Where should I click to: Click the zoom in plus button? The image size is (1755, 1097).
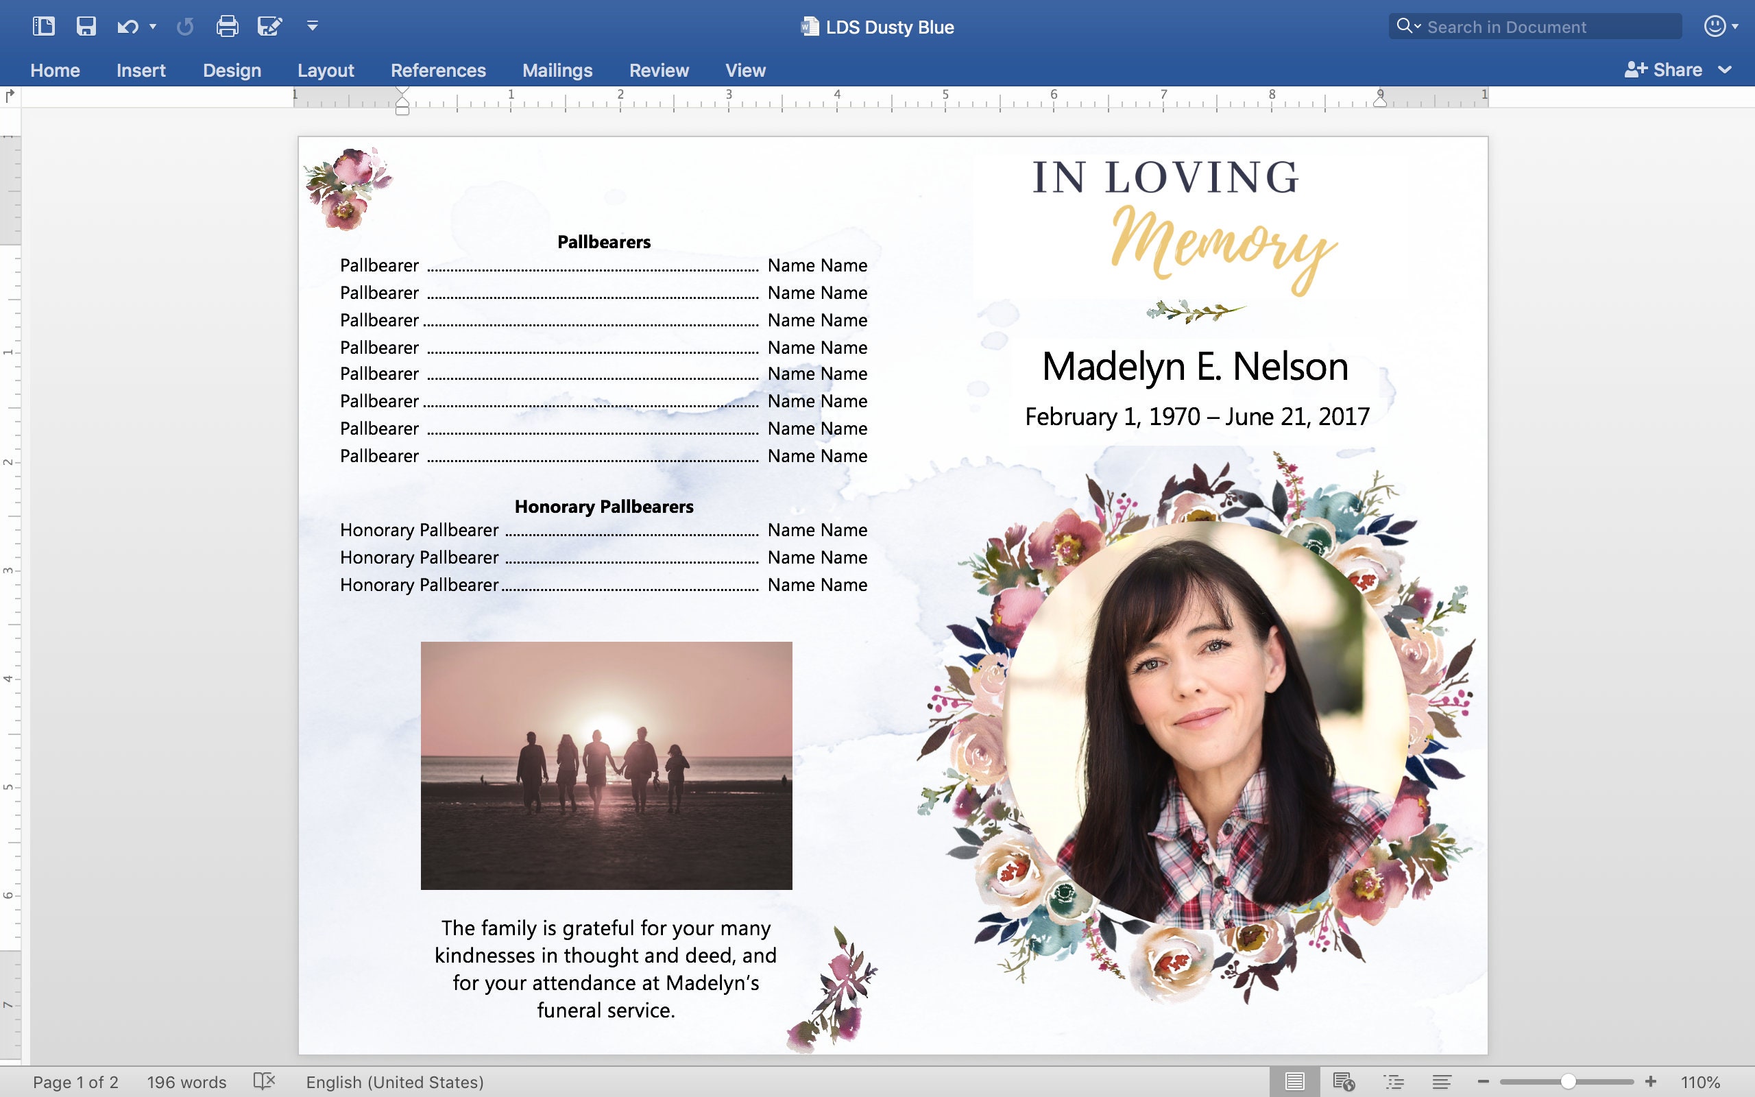[1651, 1082]
